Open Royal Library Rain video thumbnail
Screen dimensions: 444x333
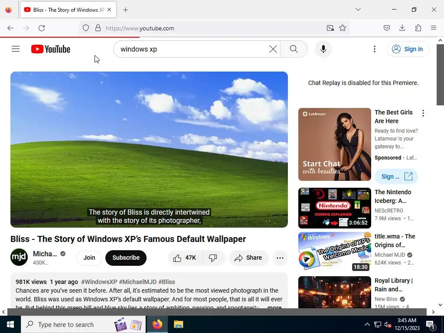[334, 292]
